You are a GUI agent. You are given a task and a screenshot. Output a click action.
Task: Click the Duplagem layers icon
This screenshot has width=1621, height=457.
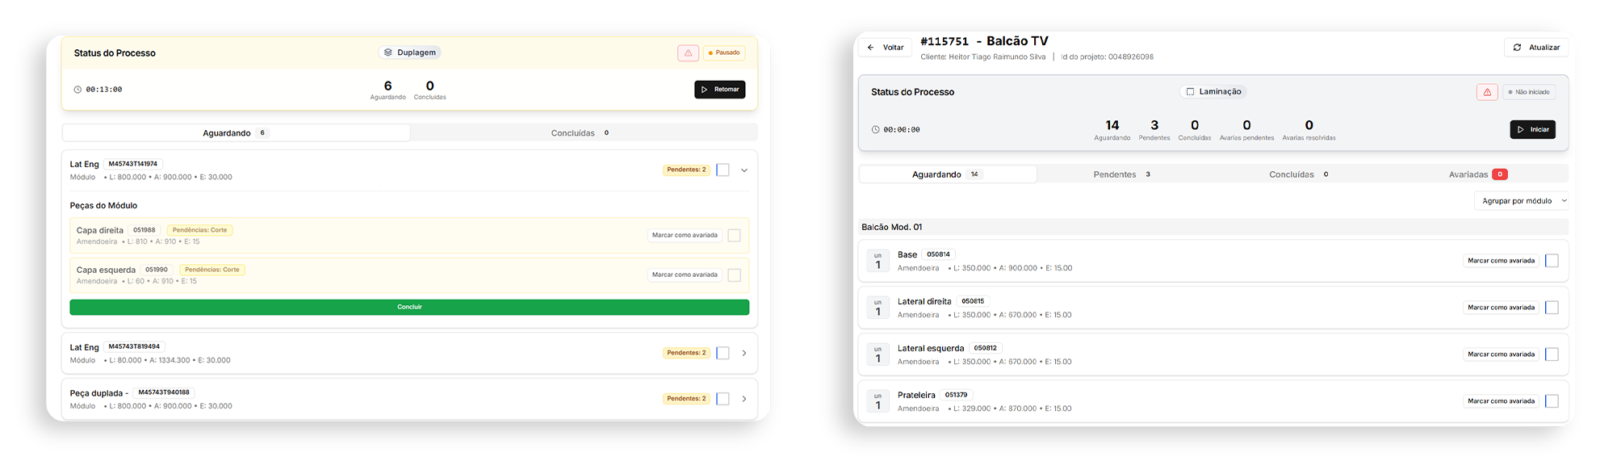388,52
